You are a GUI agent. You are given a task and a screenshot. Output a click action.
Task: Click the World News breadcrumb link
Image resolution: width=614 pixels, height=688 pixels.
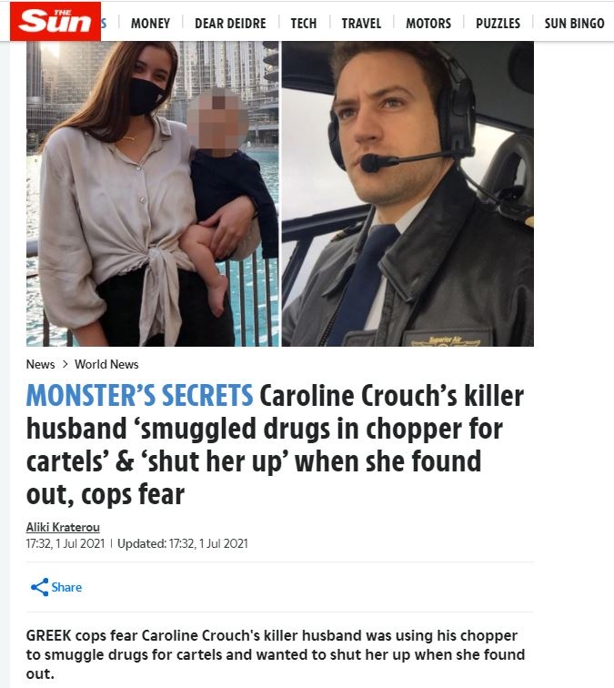pyautogui.click(x=106, y=364)
